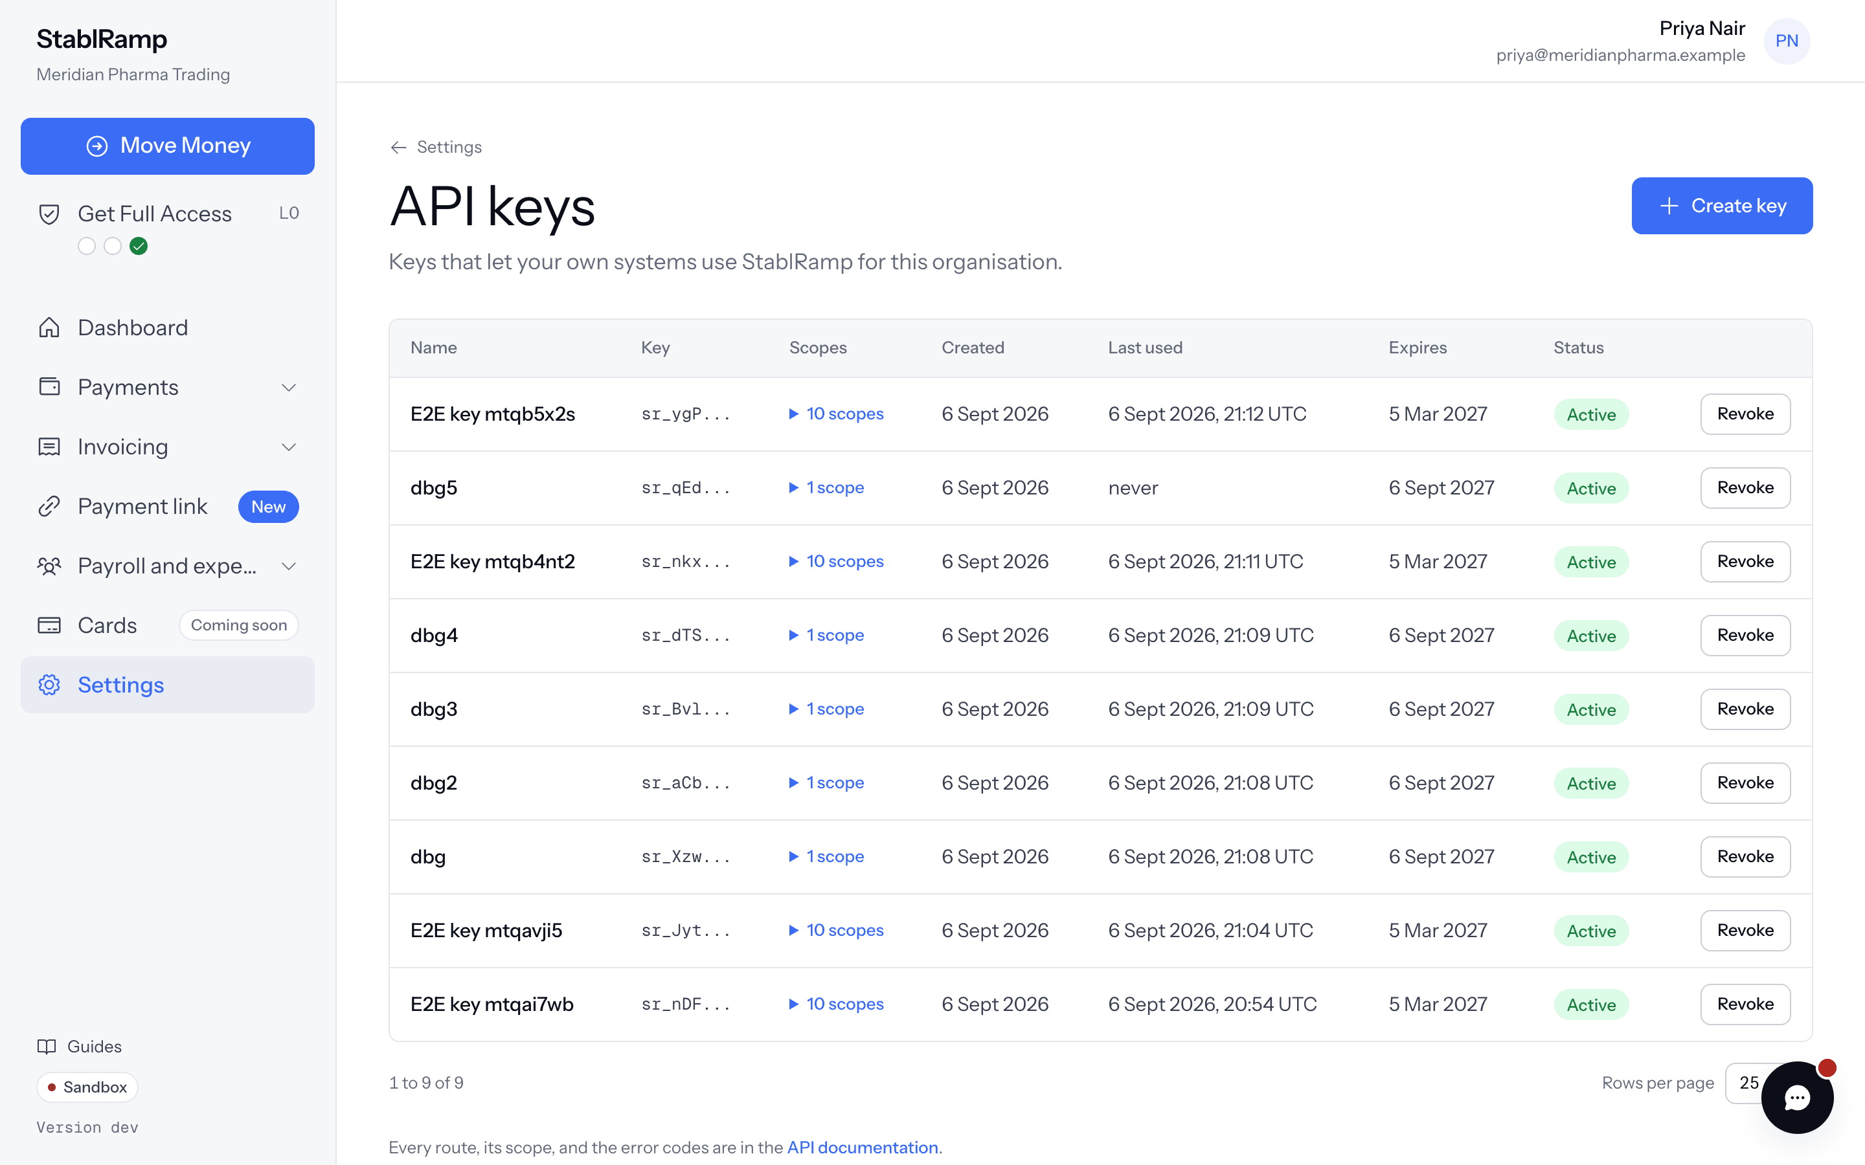Expand 1 scope for dbg3
Screen dimensions: 1865x1165
click(826, 709)
